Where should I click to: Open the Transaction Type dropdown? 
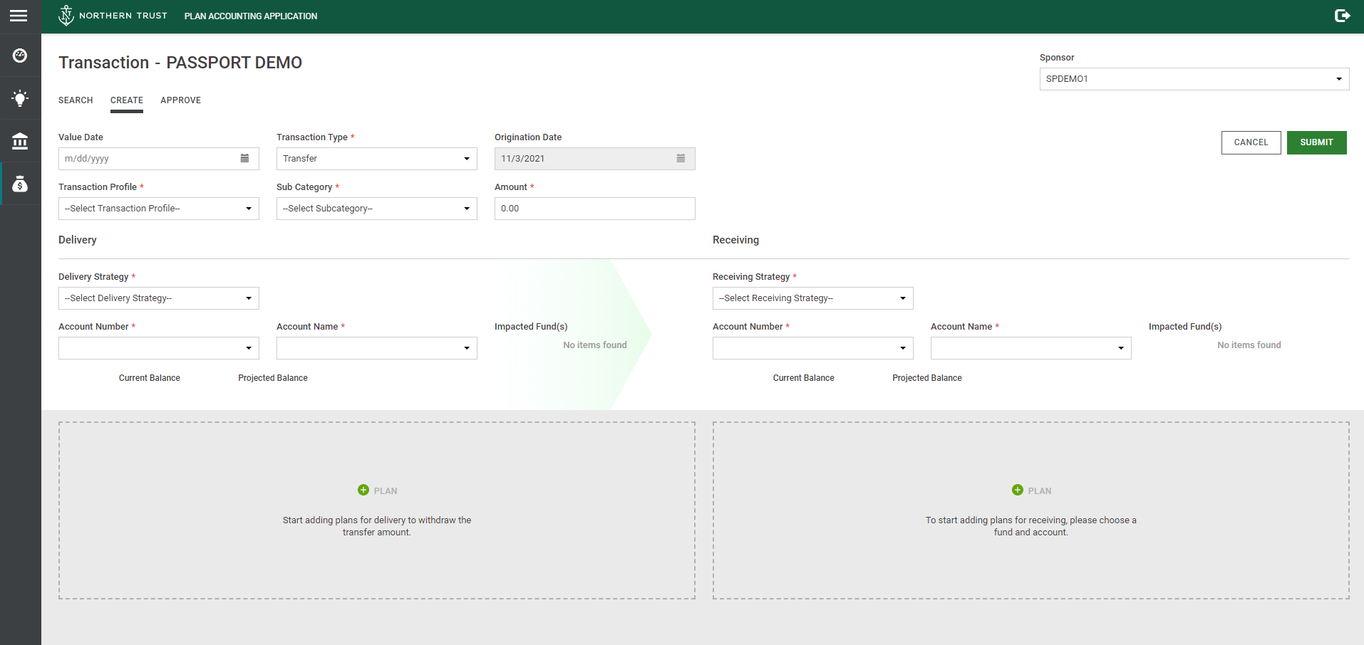pos(376,159)
